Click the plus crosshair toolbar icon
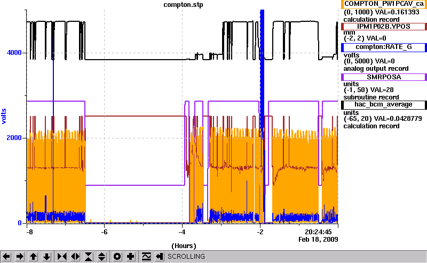Viewport: 427px width, 263px height. pos(131,257)
